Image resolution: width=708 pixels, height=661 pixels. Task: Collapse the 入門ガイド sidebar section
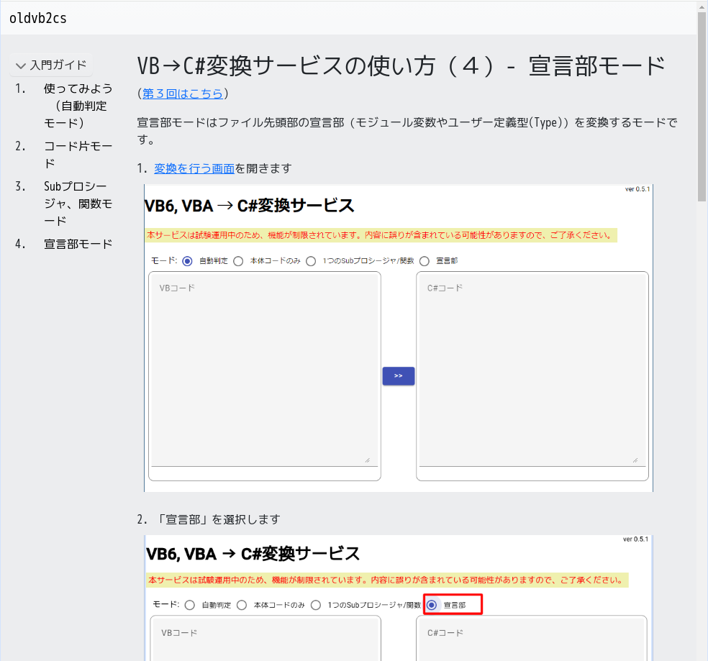coord(50,64)
